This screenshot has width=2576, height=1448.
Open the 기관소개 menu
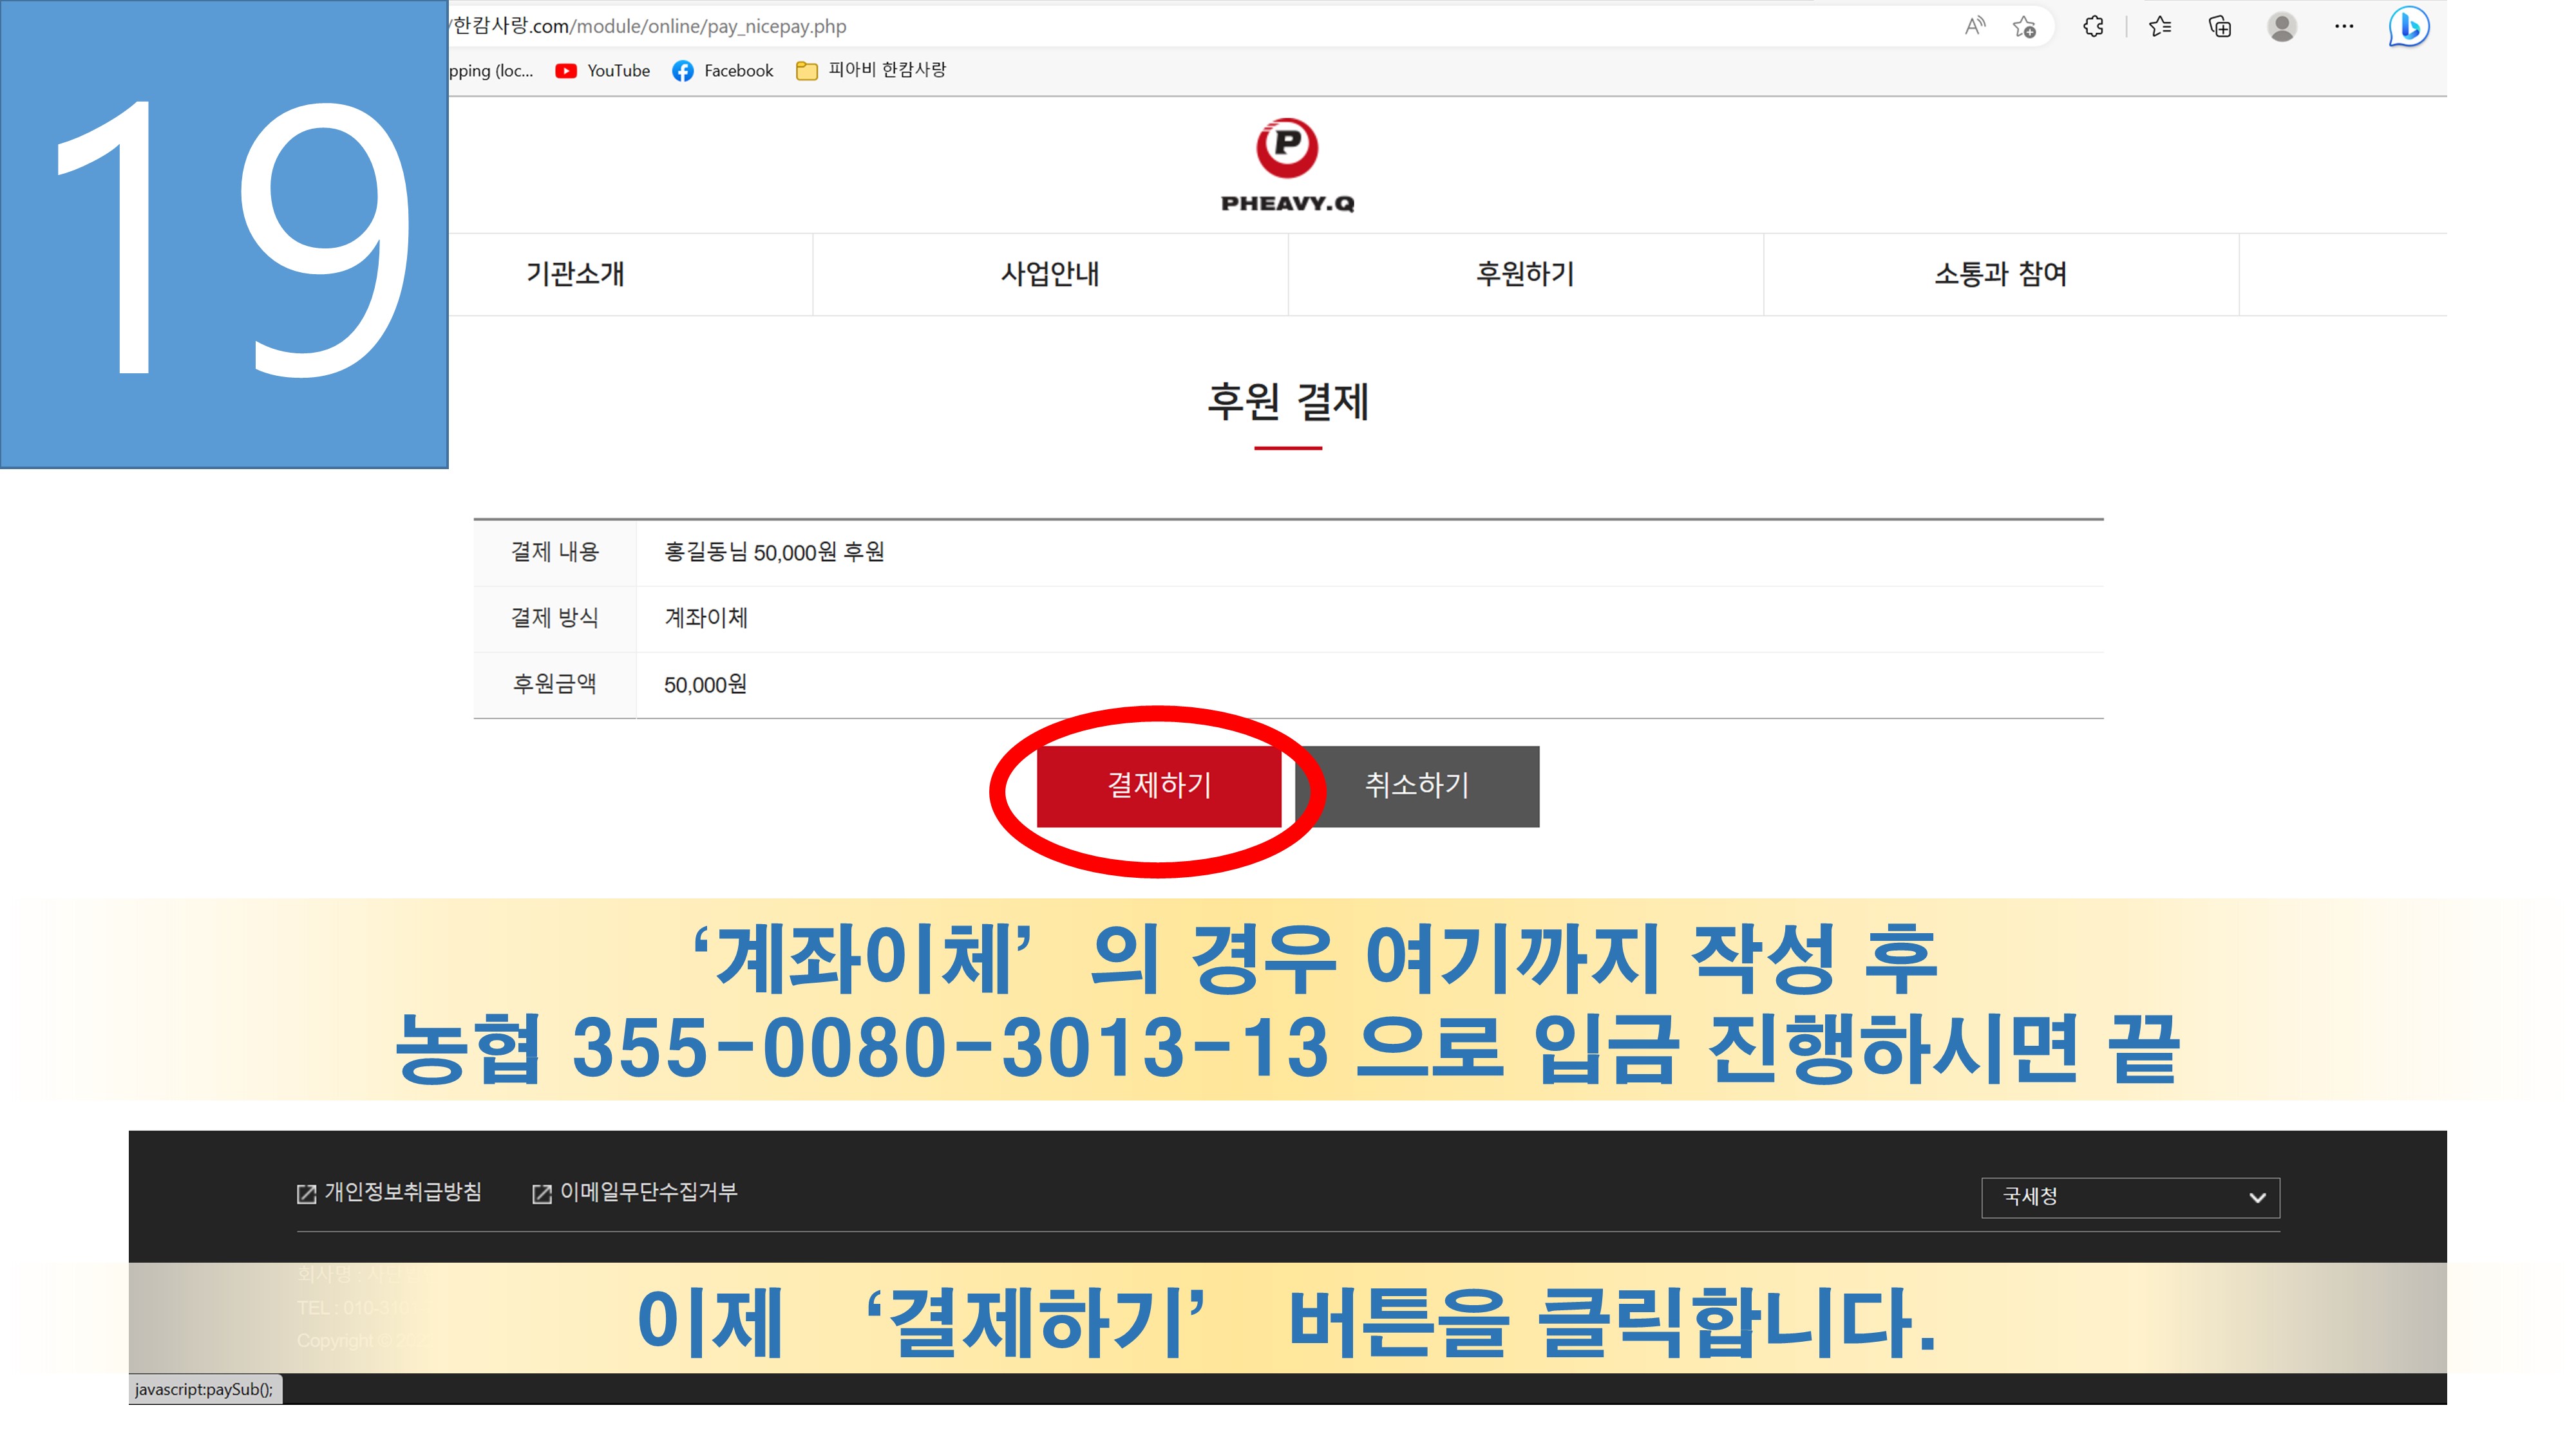[575, 274]
